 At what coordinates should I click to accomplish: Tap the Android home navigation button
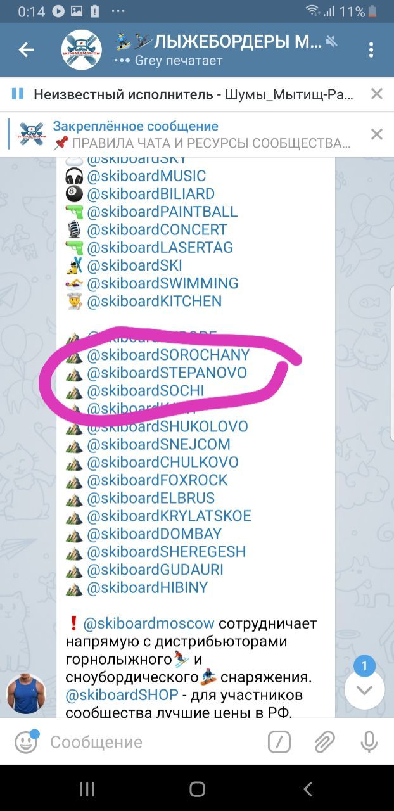197,789
